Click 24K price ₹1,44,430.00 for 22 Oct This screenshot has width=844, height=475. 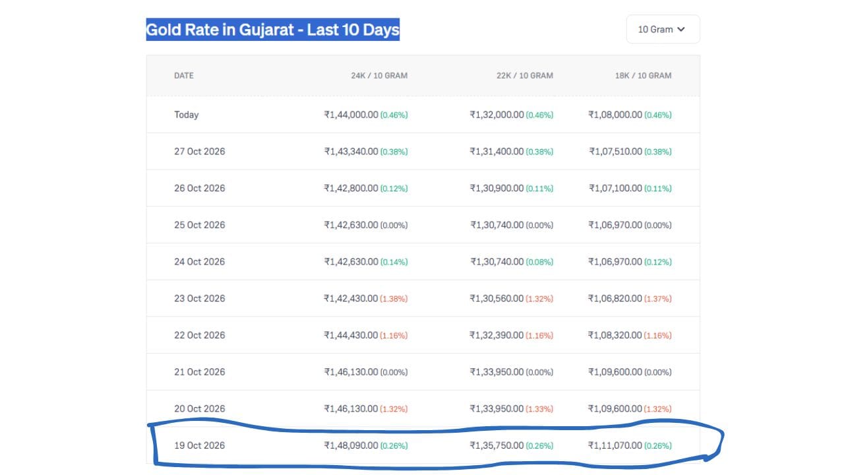point(351,335)
